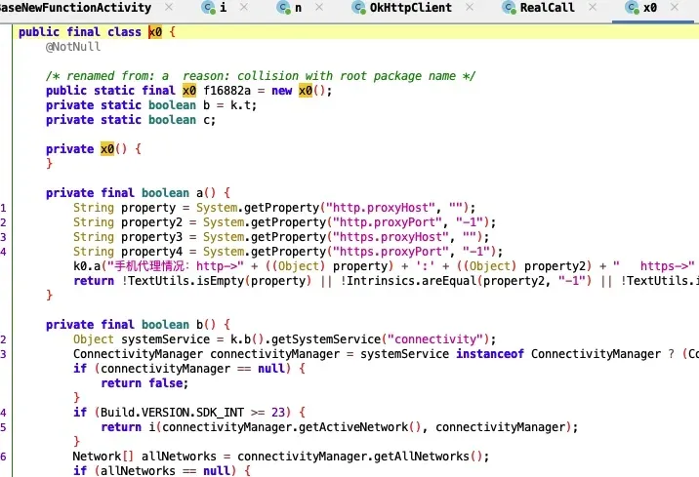
Task: Click the 'instanceof' keyword
Action: pyautogui.click(x=490, y=354)
